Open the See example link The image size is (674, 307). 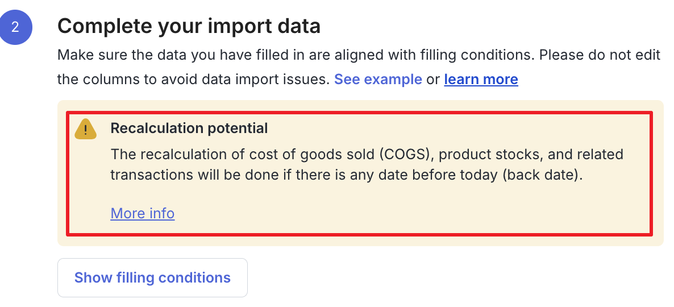(378, 80)
